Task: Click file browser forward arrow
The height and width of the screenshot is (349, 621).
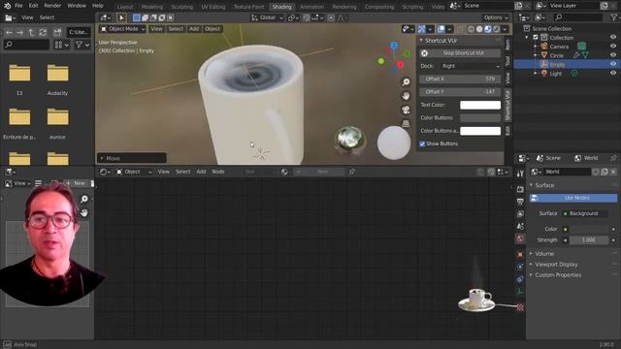Action: pos(19,32)
